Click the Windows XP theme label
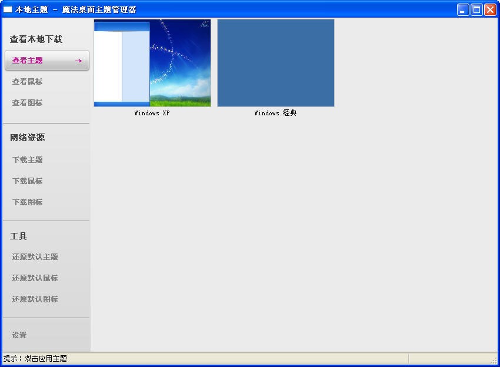The image size is (500, 367). [x=152, y=113]
